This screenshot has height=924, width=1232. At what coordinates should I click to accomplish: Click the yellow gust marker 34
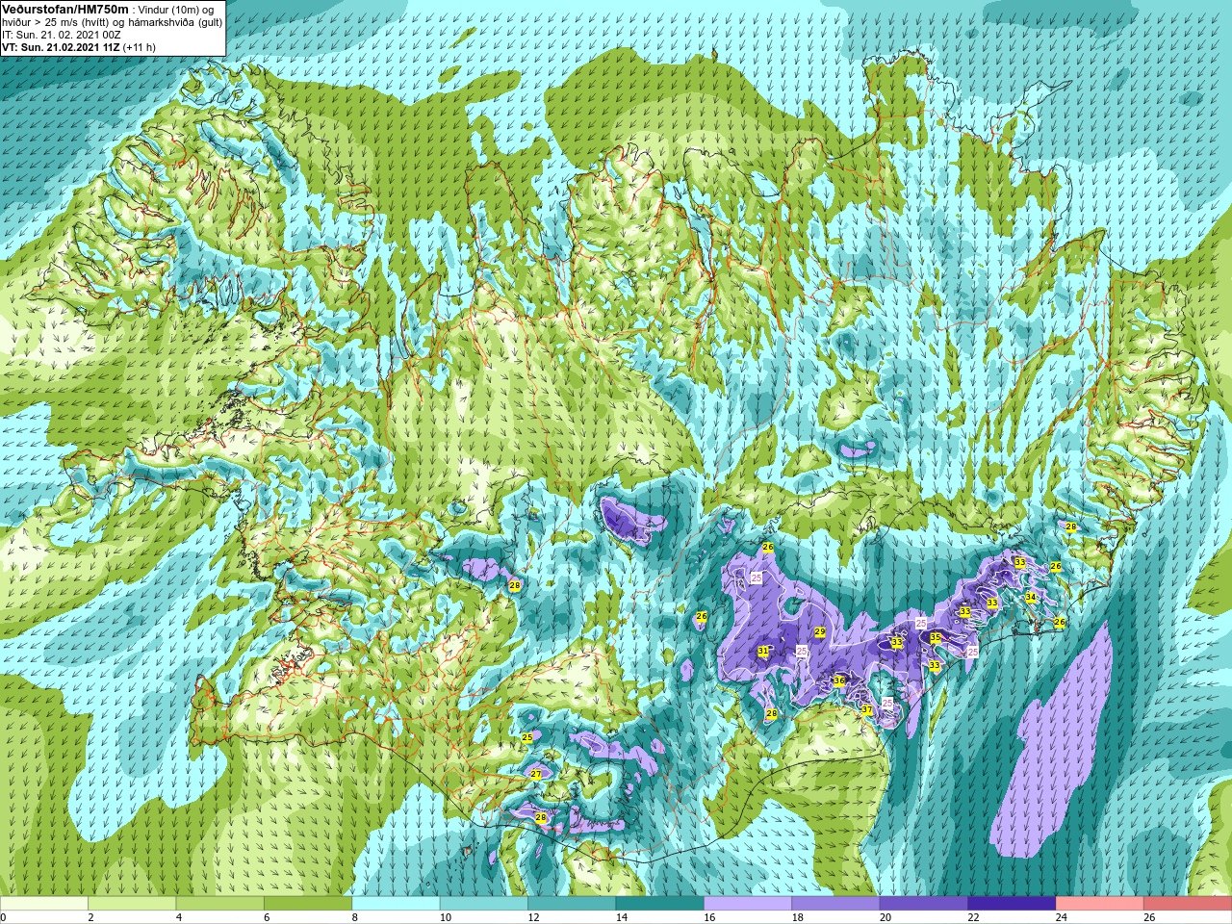pyautogui.click(x=1031, y=597)
